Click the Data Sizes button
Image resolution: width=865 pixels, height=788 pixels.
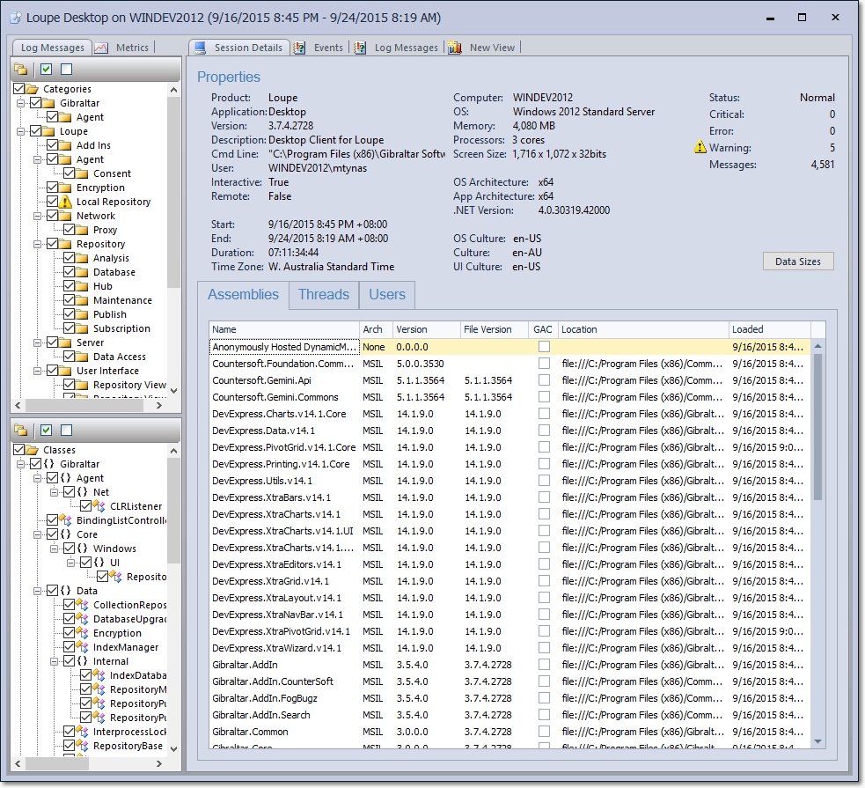798,261
